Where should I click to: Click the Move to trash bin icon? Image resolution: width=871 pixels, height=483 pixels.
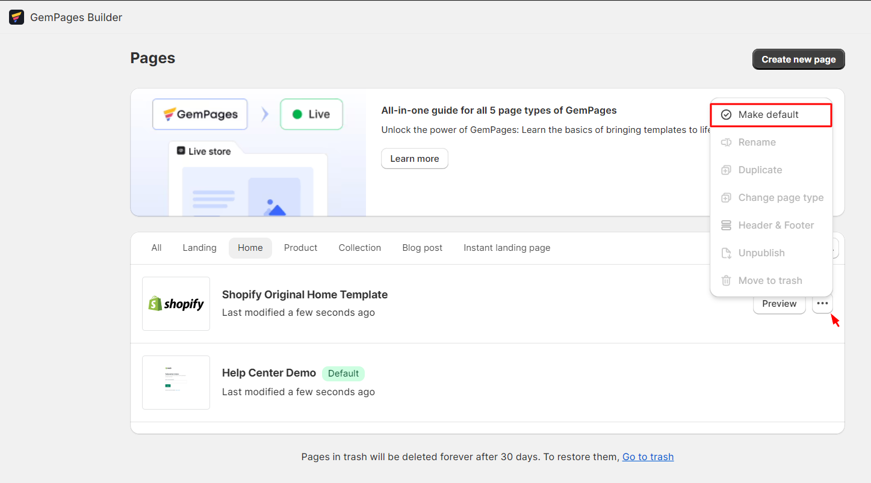727,280
